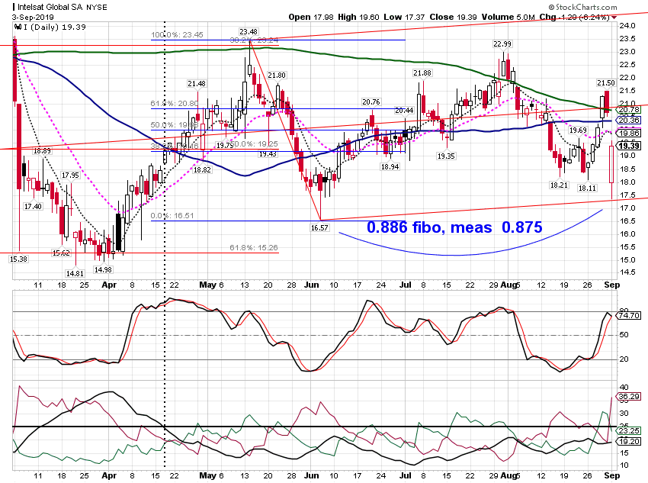Screen dimensions: 648x483
Task: Click the 14.98 price label
Action: point(103,269)
